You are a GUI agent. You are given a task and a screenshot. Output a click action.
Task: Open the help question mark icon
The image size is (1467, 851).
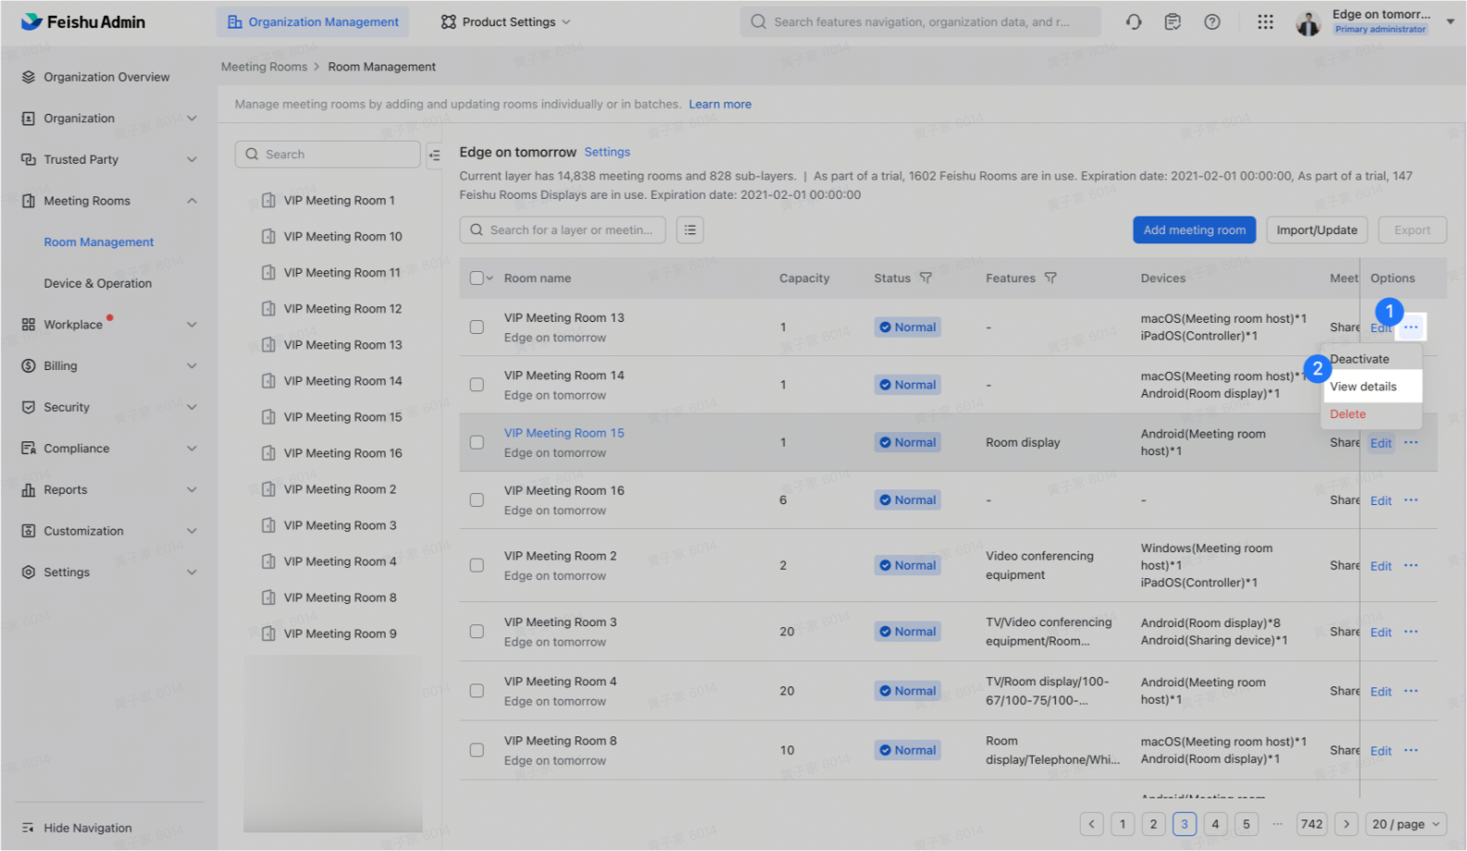click(x=1212, y=22)
